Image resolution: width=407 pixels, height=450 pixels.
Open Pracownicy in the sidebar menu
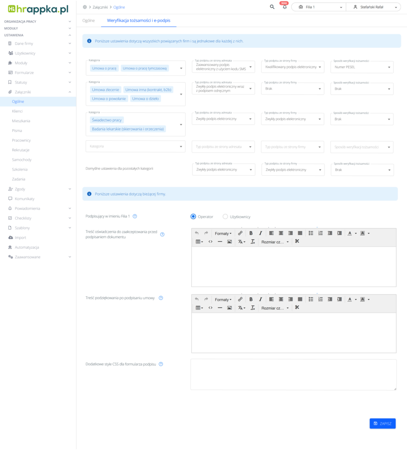(21, 140)
